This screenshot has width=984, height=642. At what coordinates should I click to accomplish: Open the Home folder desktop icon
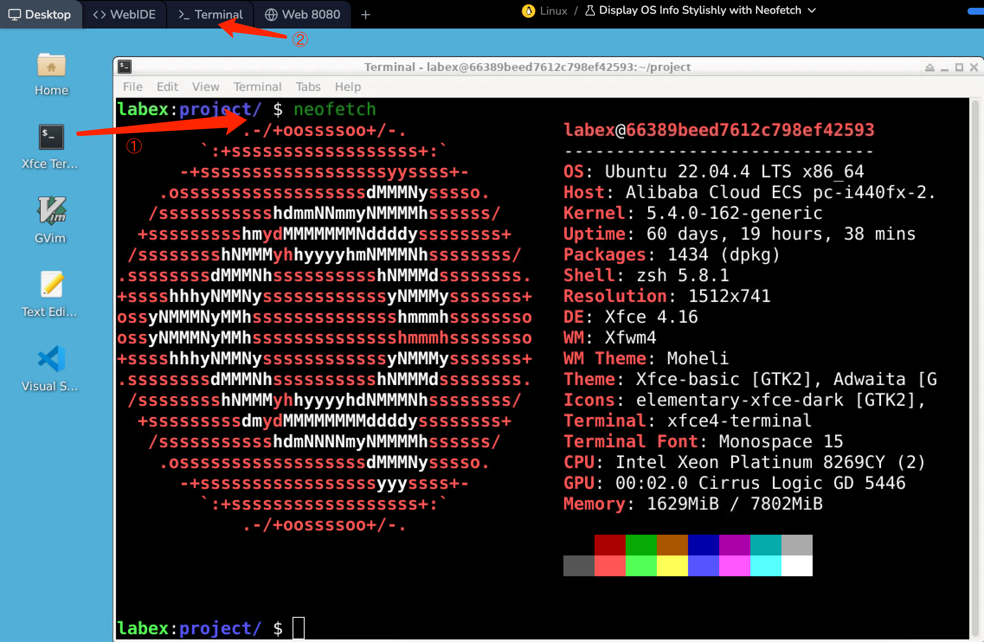(x=51, y=74)
